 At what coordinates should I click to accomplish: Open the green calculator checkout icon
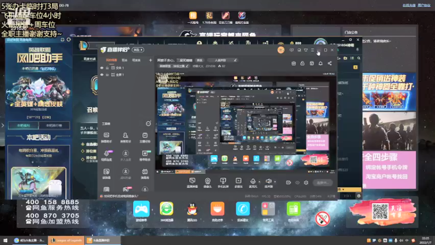[x=294, y=211]
